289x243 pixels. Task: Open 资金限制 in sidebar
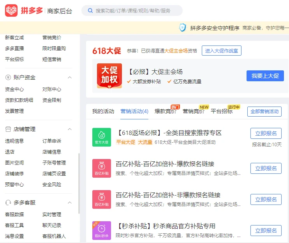(52, 100)
